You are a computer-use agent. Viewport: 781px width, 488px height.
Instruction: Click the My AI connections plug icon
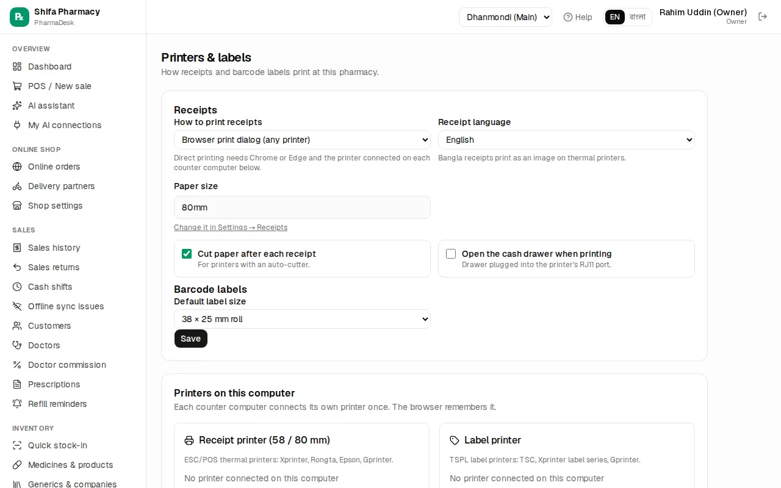click(x=17, y=125)
